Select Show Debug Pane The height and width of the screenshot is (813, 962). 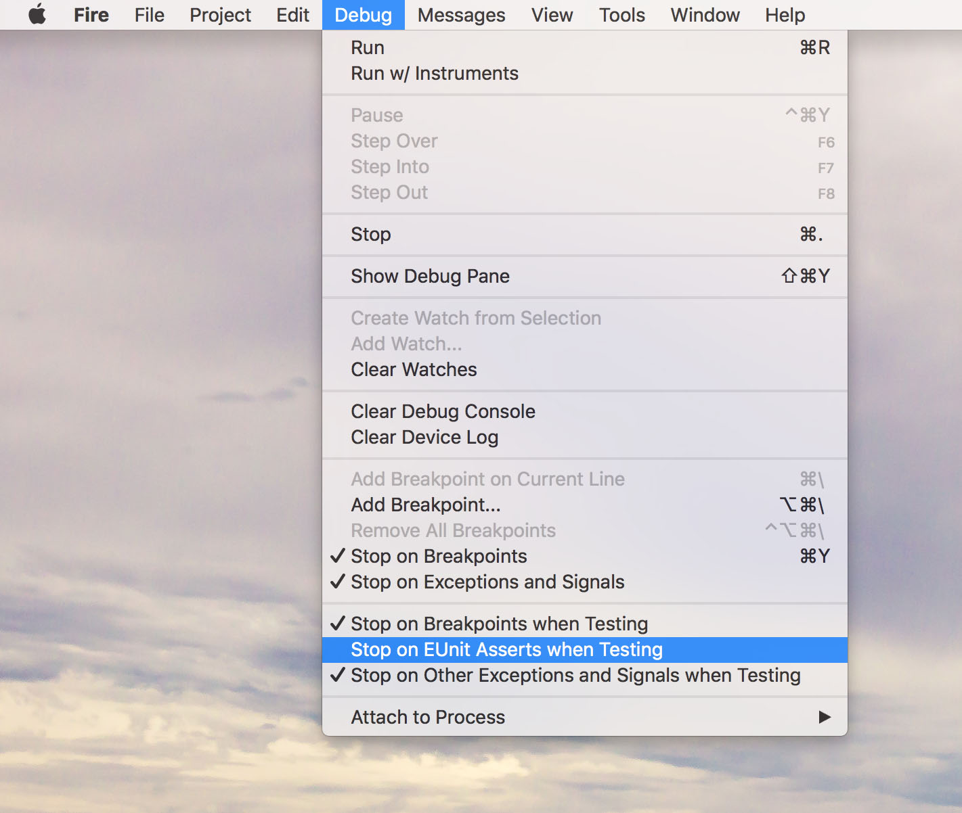(585, 276)
